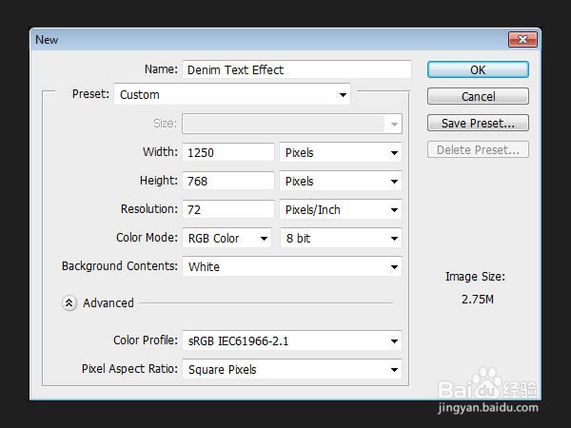Click the Advanced label text
This screenshot has width=571, height=428.
pos(108,302)
